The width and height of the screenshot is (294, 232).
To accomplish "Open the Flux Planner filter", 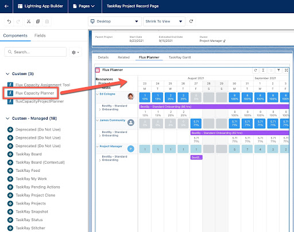I will (278, 70).
